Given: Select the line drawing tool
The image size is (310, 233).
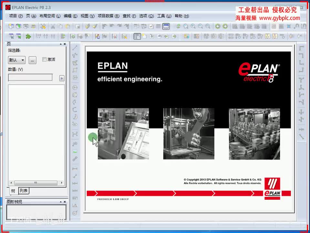Looking at the screenshot, I should [x=75, y=48].
